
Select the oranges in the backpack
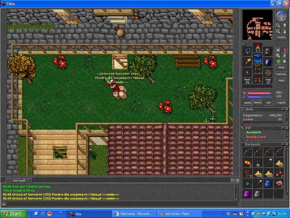click(x=248, y=163)
